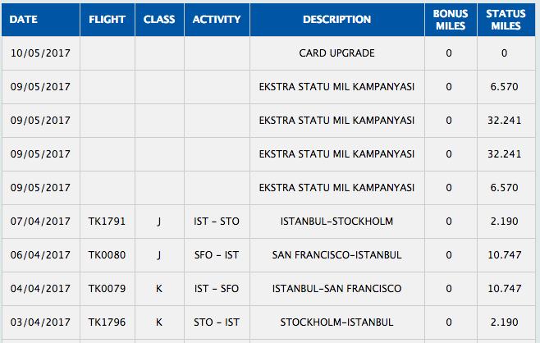The height and width of the screenshot is (343, 540).
Task: Select the STOCKHOLM-ISTANBUL description
Action: [x=336, y=322]
